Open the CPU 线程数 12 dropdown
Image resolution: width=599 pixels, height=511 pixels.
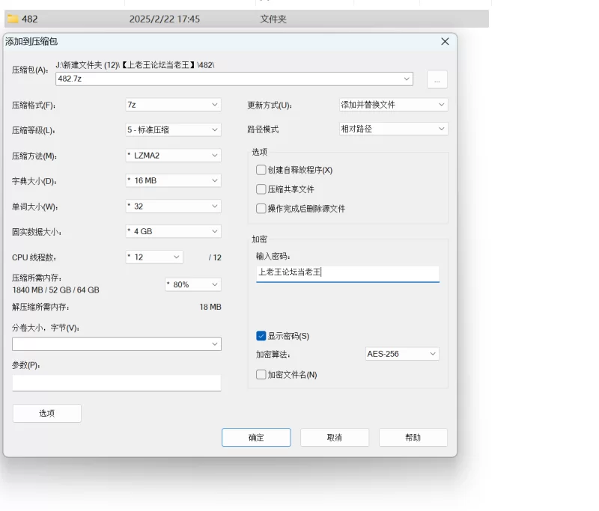point(154,257)
